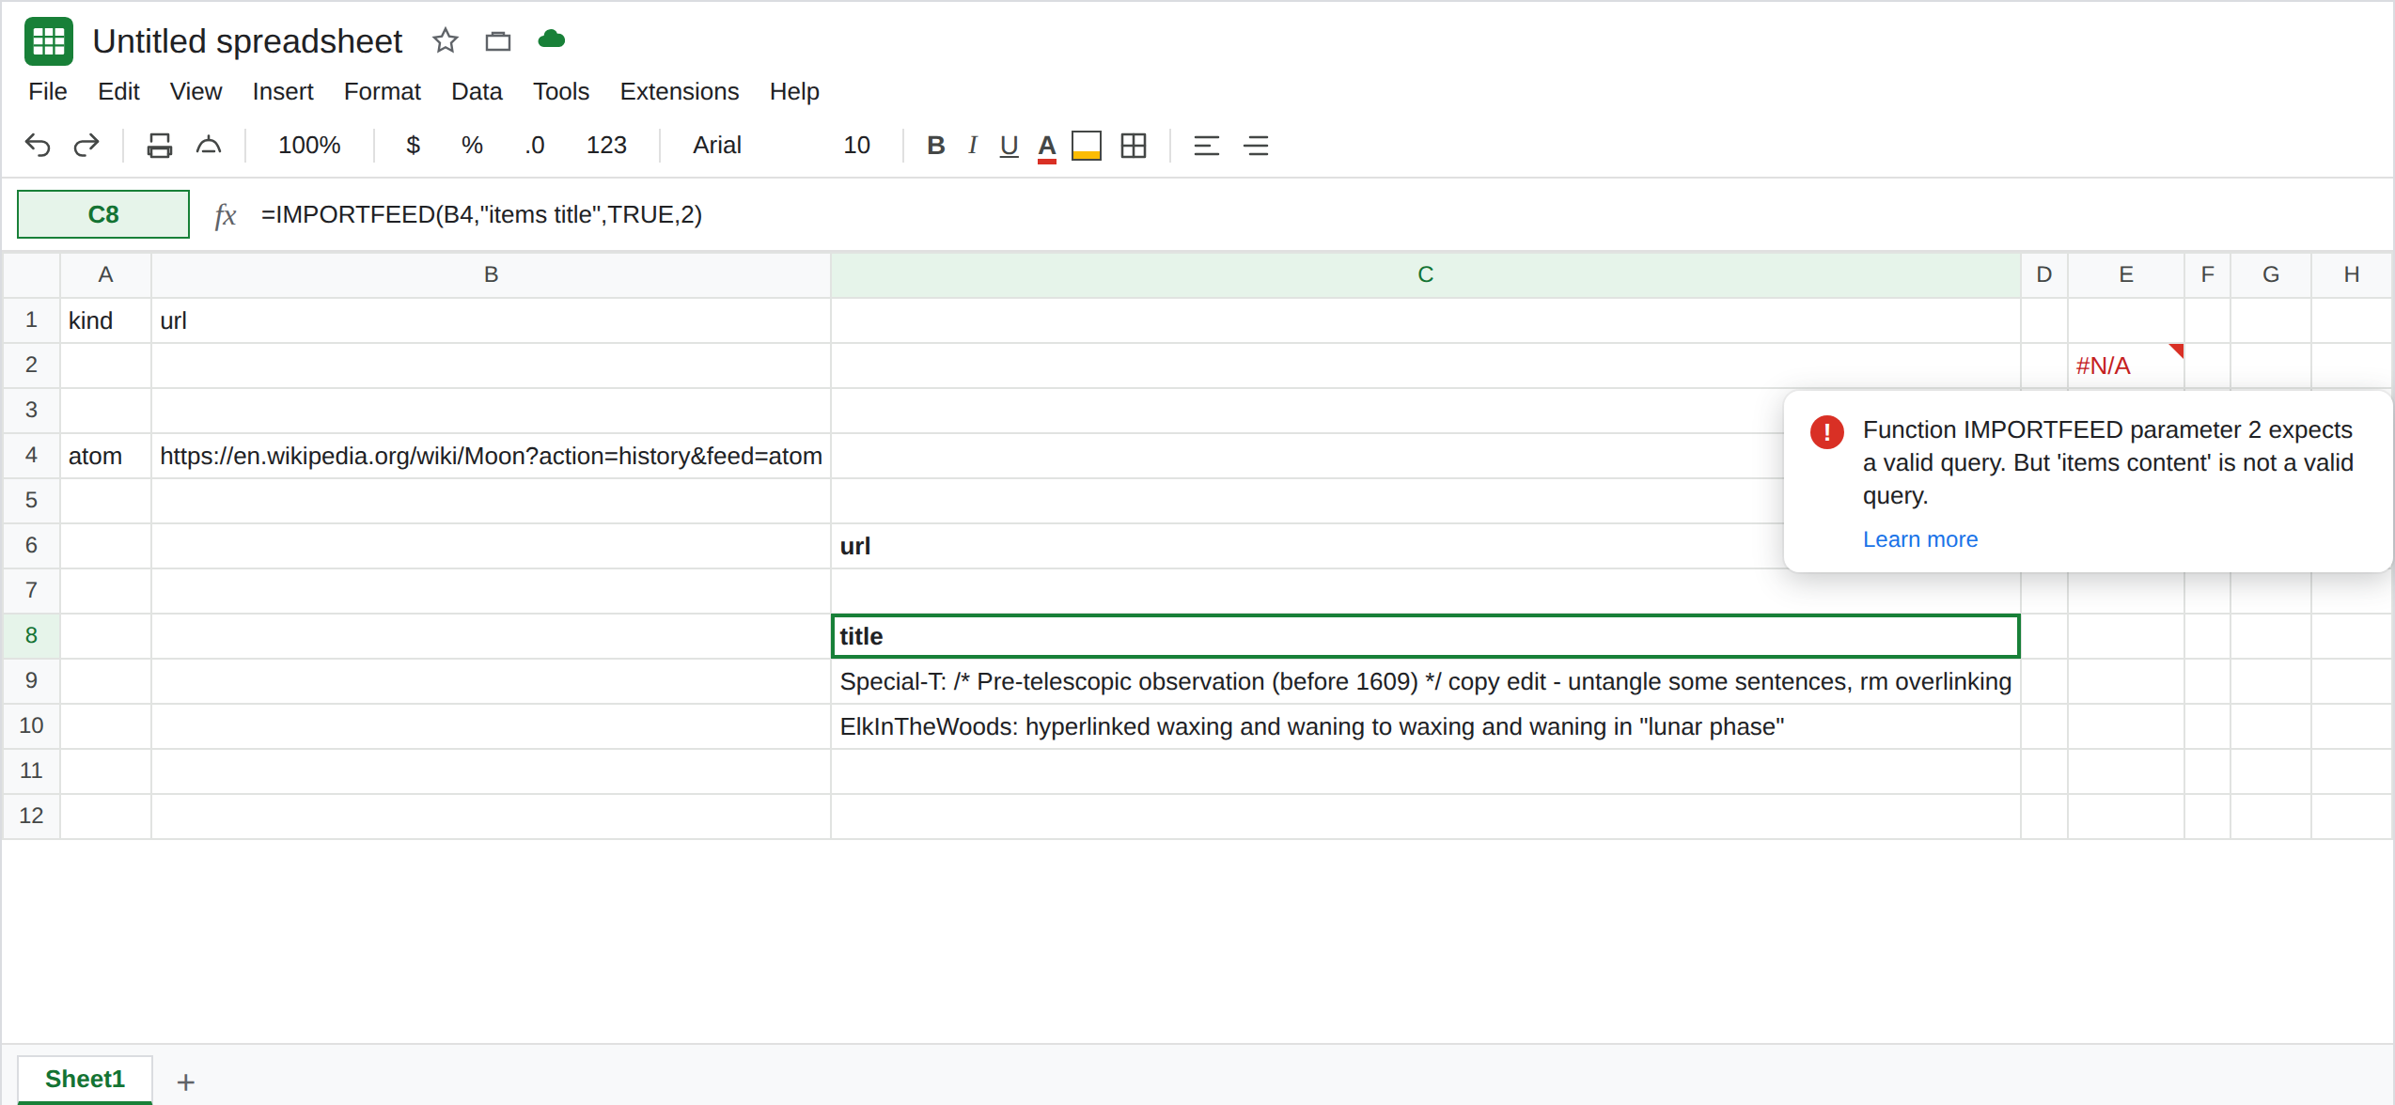Image resolution: width=2395 pixels, height=1105 pixels.
Task: Print the spreadsheet with printer icon
Action: (x=160, y=146)
